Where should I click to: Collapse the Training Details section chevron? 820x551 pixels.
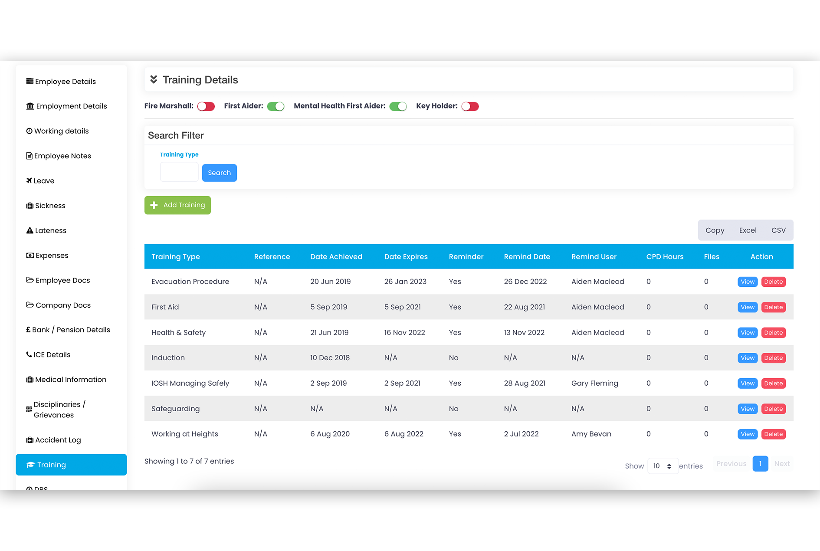(x=154, y=79)
